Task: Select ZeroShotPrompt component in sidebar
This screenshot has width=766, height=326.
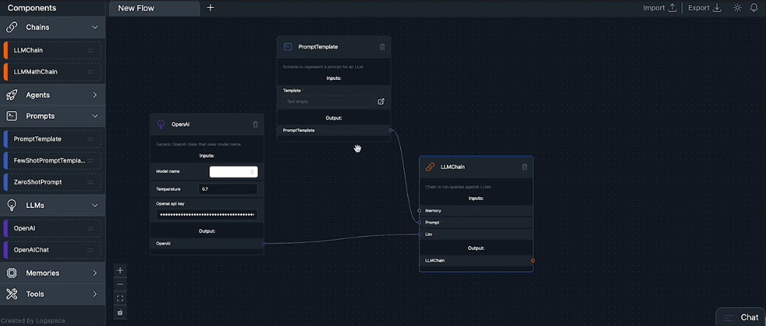Action: tap(52, 182)
